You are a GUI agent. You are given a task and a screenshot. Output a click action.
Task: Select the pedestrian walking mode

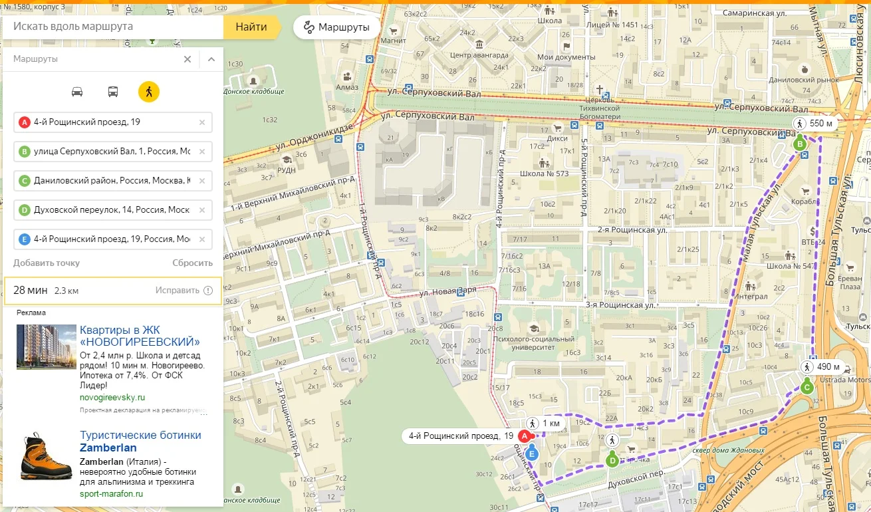pyautogui.click(x=149, y=91)
